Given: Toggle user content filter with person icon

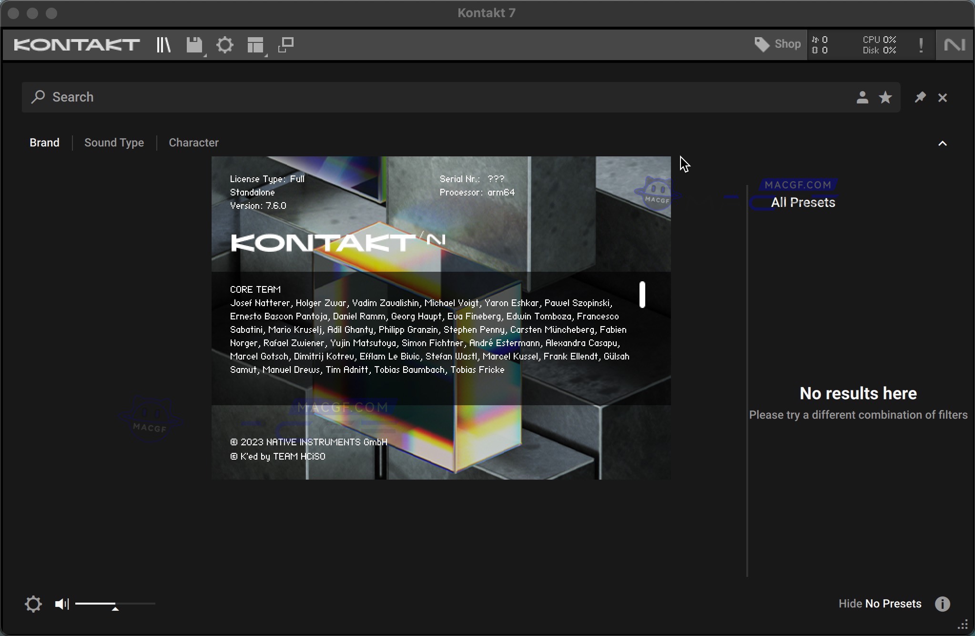Looking at the screenshot, I should point(862,97).
